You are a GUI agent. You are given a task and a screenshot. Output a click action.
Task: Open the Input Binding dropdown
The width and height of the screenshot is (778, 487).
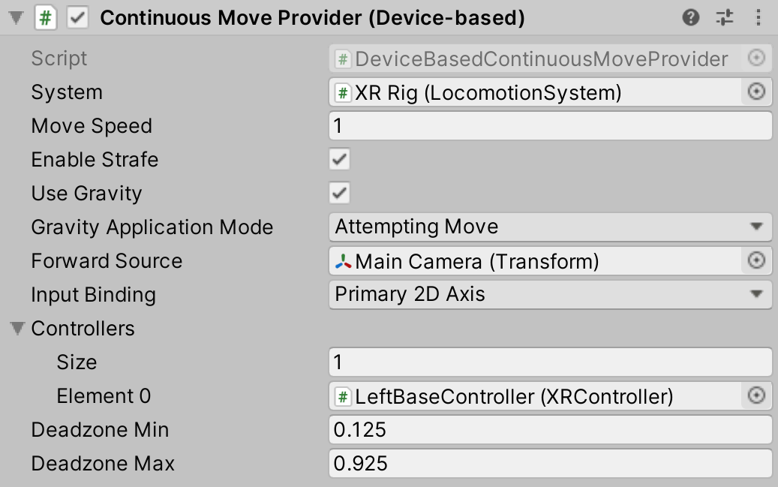tap(551, 294)
